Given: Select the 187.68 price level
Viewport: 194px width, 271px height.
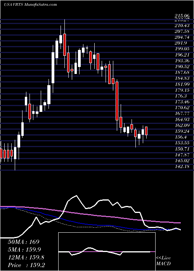Looking at the screenshot, I should click(x=182, y=73).
